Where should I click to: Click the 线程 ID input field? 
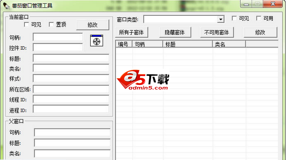coord(71,100)
